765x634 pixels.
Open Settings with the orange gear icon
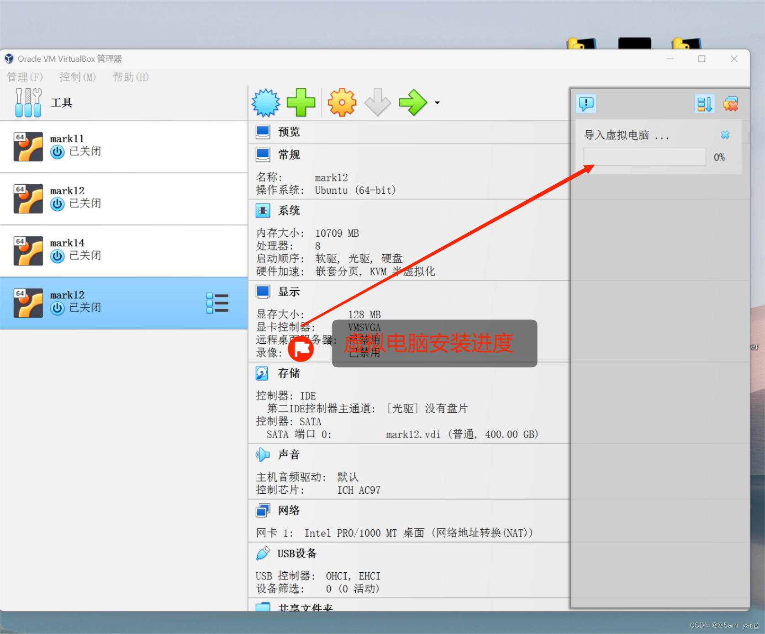[x=342, y=103]
